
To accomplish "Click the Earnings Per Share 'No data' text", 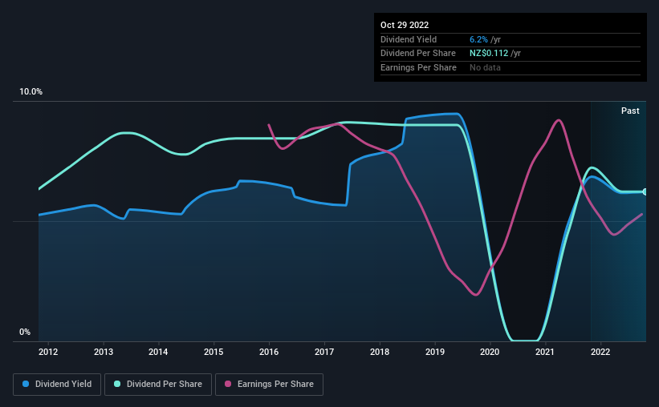I will 485,67.
